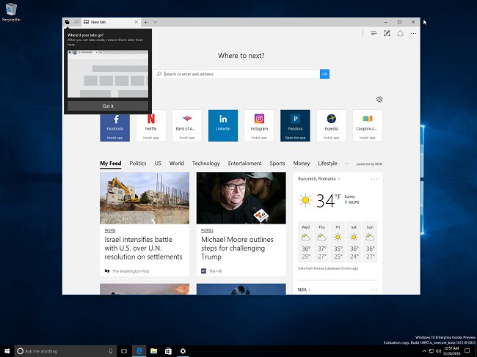Screen dimensions: 477x357
Task: Open Settings gear on the taskbar
Action: (183, 351)
